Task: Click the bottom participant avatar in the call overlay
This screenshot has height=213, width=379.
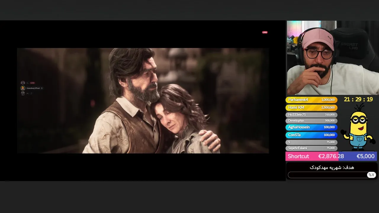Action: 23,93
